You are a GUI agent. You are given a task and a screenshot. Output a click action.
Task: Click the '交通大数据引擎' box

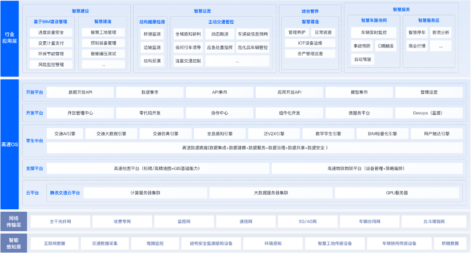pos(111,134)
